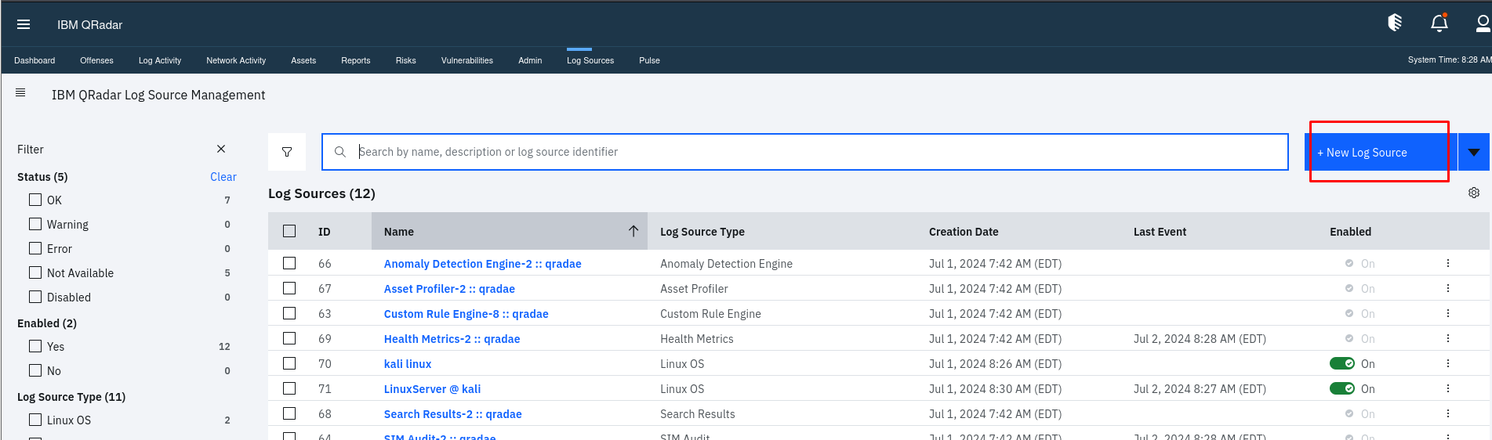Screen dimensions: 1492x440
Task: Check the Warning status filter
Action: tap(35, 224)
